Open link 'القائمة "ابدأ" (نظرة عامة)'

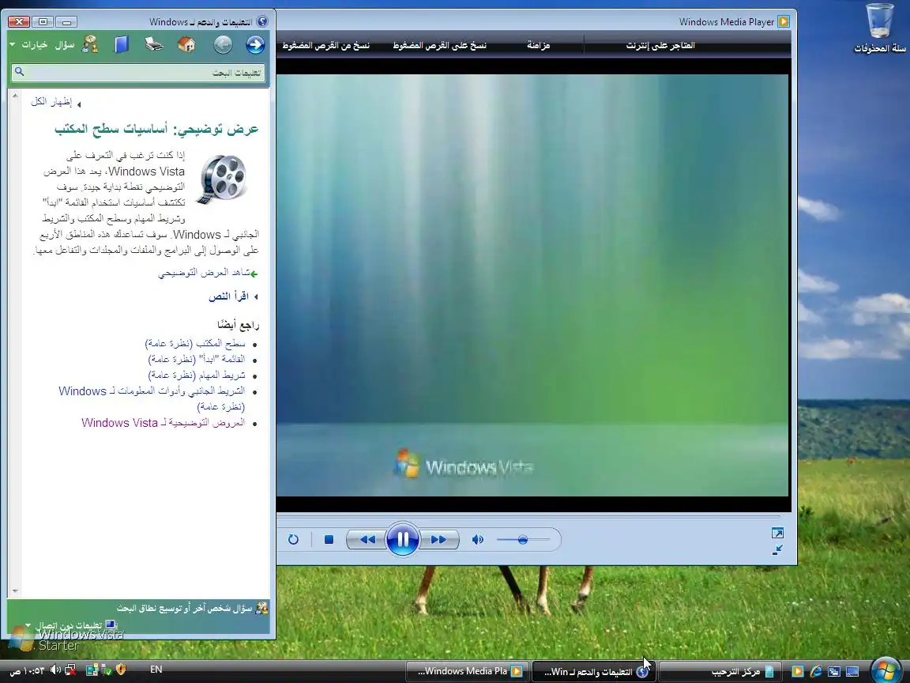pos(197,360)
